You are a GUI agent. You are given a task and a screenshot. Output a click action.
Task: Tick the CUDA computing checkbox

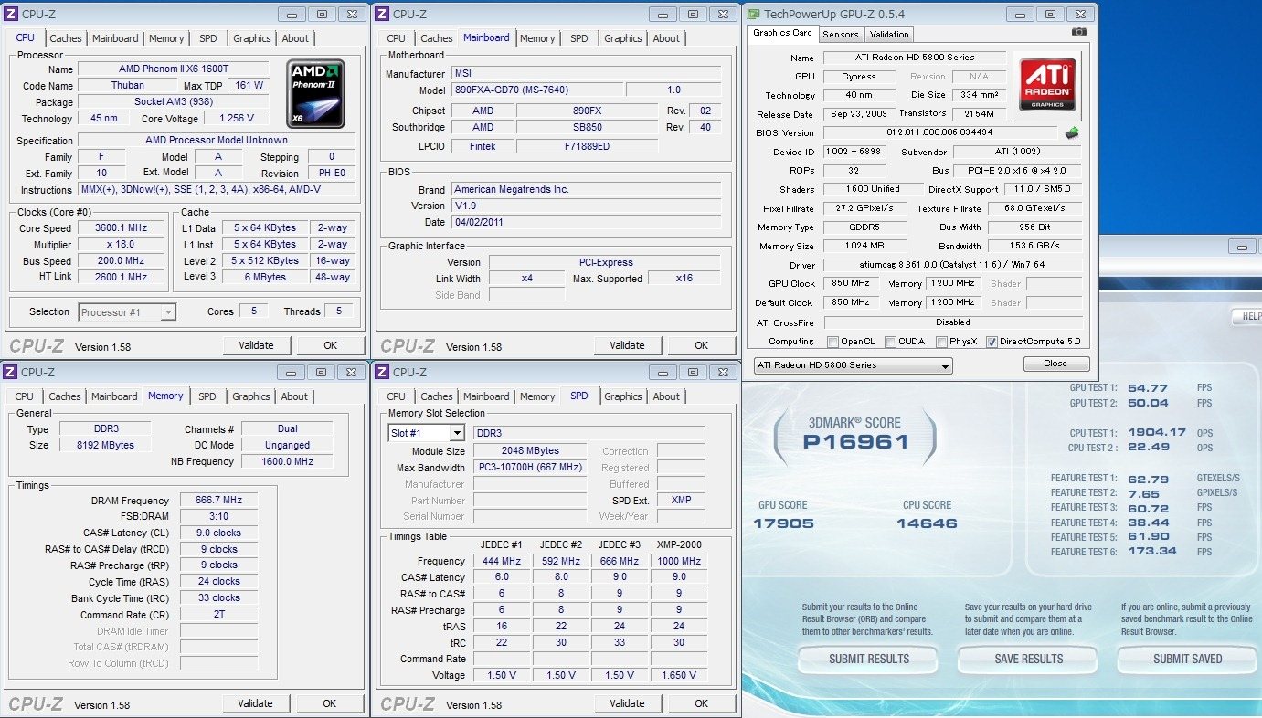[891, 343]
